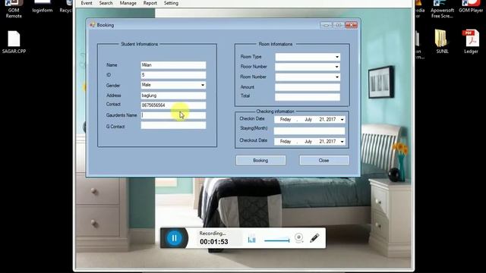Click the Contact number field
The image size is (486, 273).
point(173,105)
